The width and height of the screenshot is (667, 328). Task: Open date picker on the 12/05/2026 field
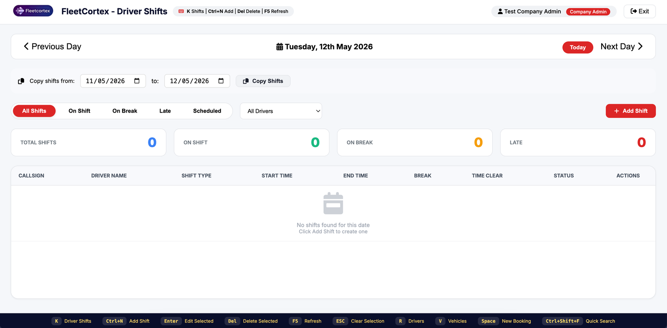coord(221,81)
